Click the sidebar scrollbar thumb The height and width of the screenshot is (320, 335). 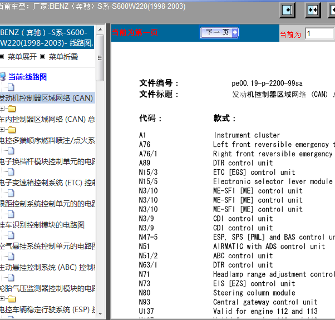100,58
